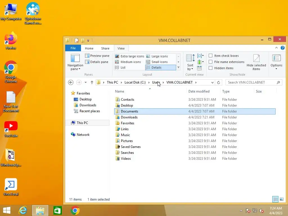Open the Recent locations dropdown arrow
Viewport: 288px width, 216px height.
coord(85,82)
